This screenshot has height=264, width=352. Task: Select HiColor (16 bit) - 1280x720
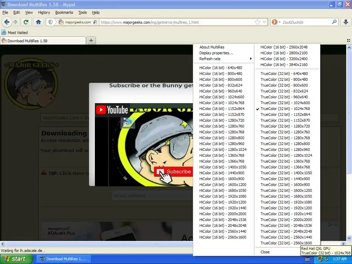(223, 120)
